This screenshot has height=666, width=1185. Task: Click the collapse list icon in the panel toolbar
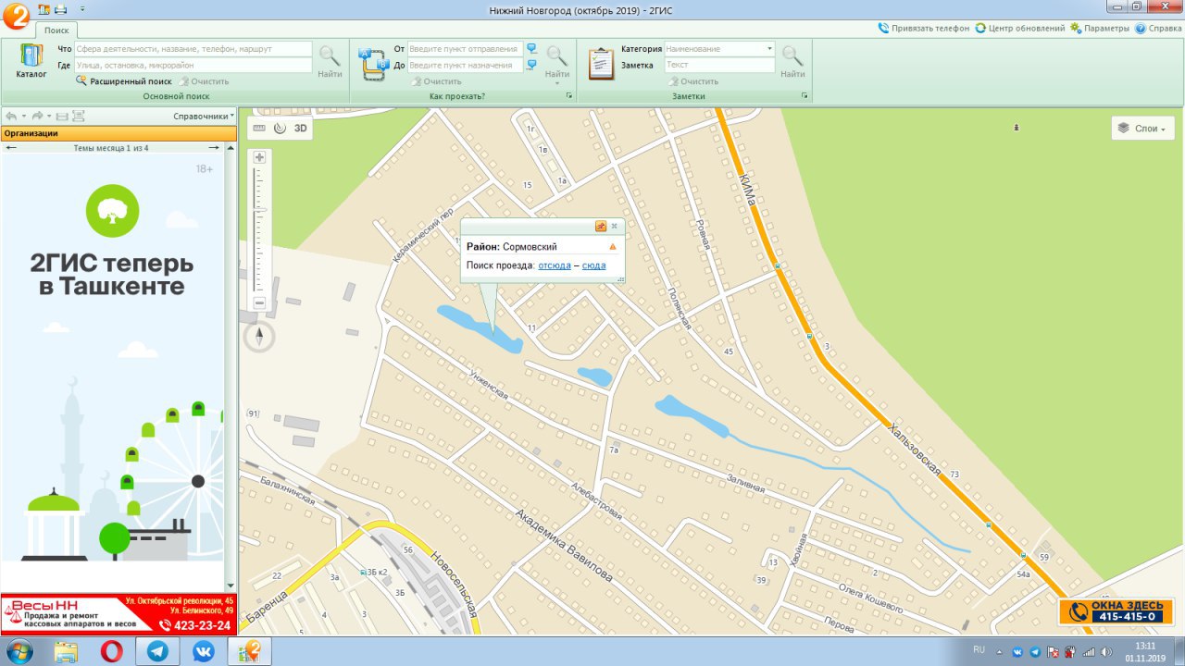click(x=62, y=117)
